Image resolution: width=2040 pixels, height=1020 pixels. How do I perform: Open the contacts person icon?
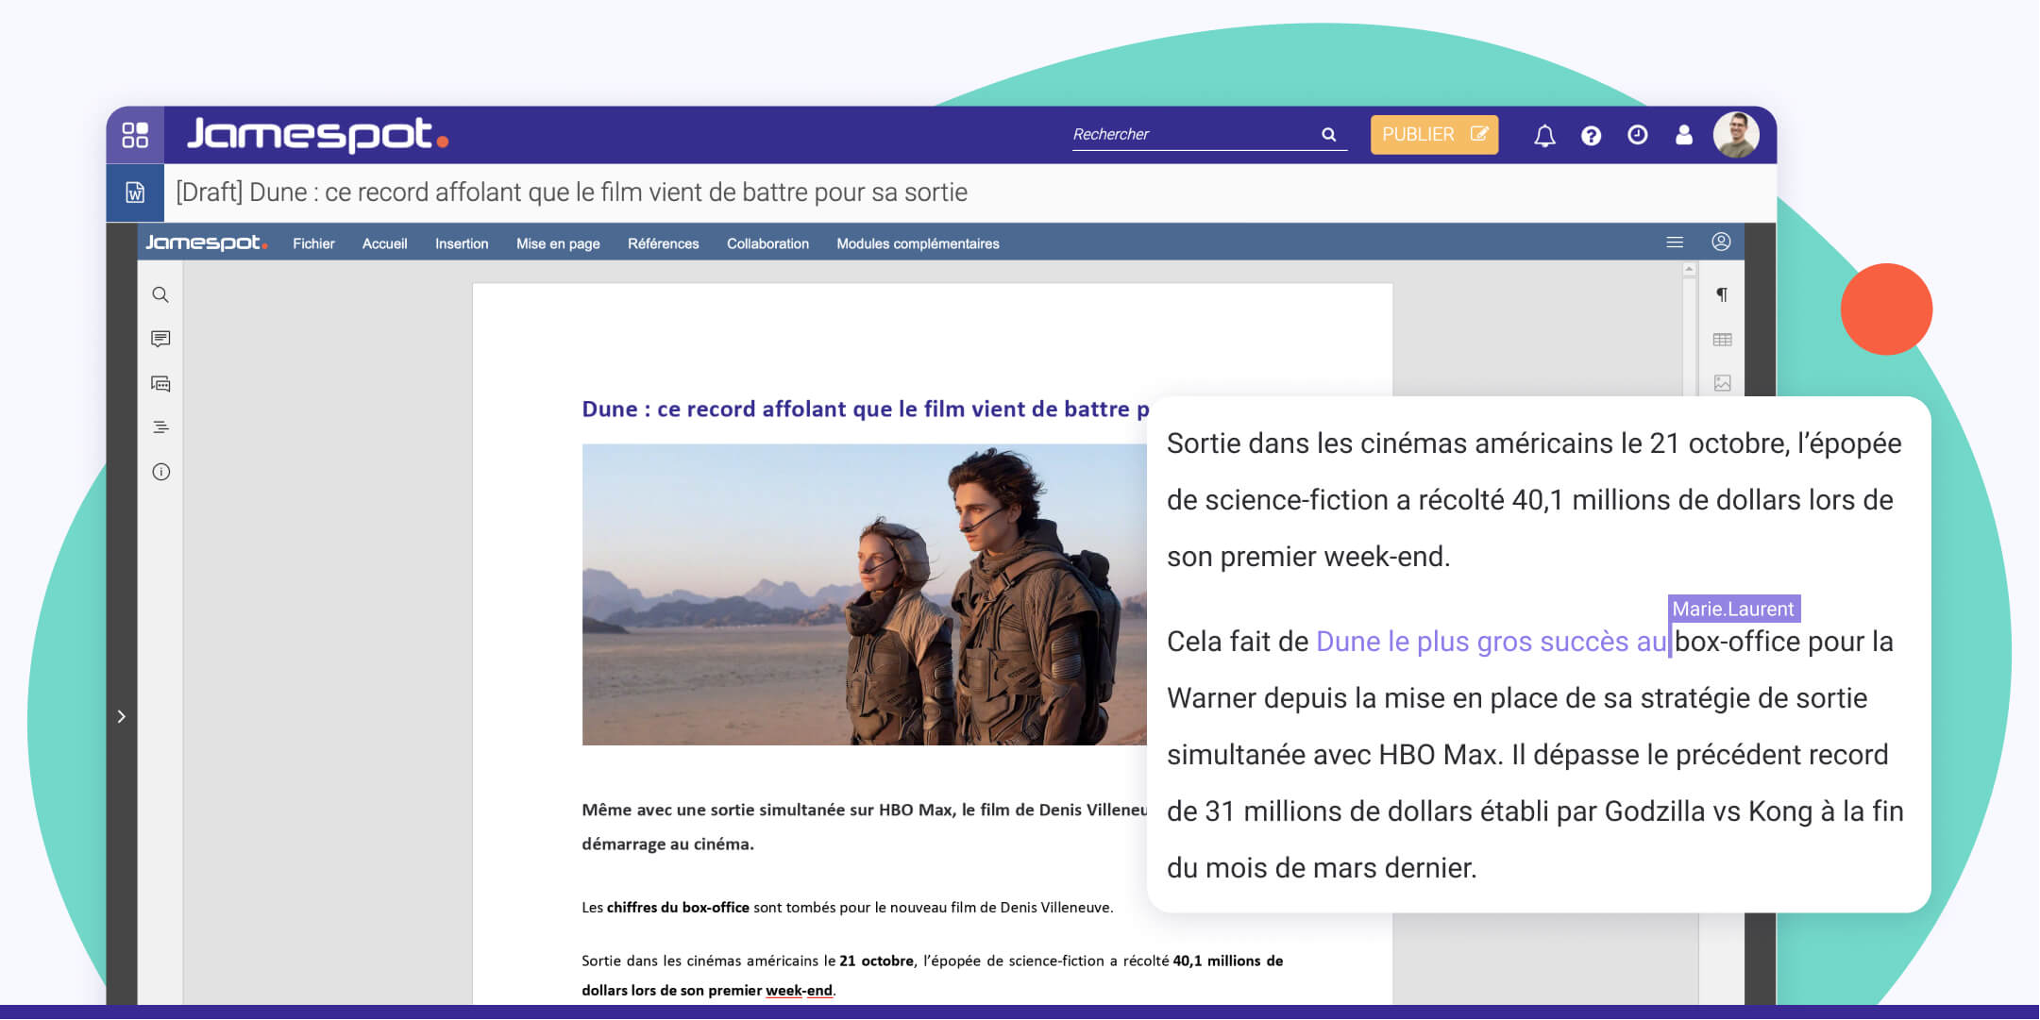pos(1683,135)
